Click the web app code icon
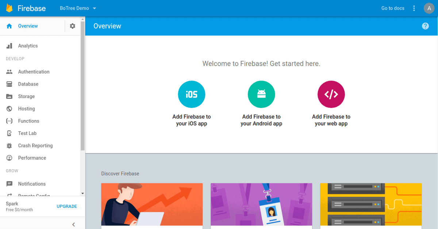 tap(331, 94)
